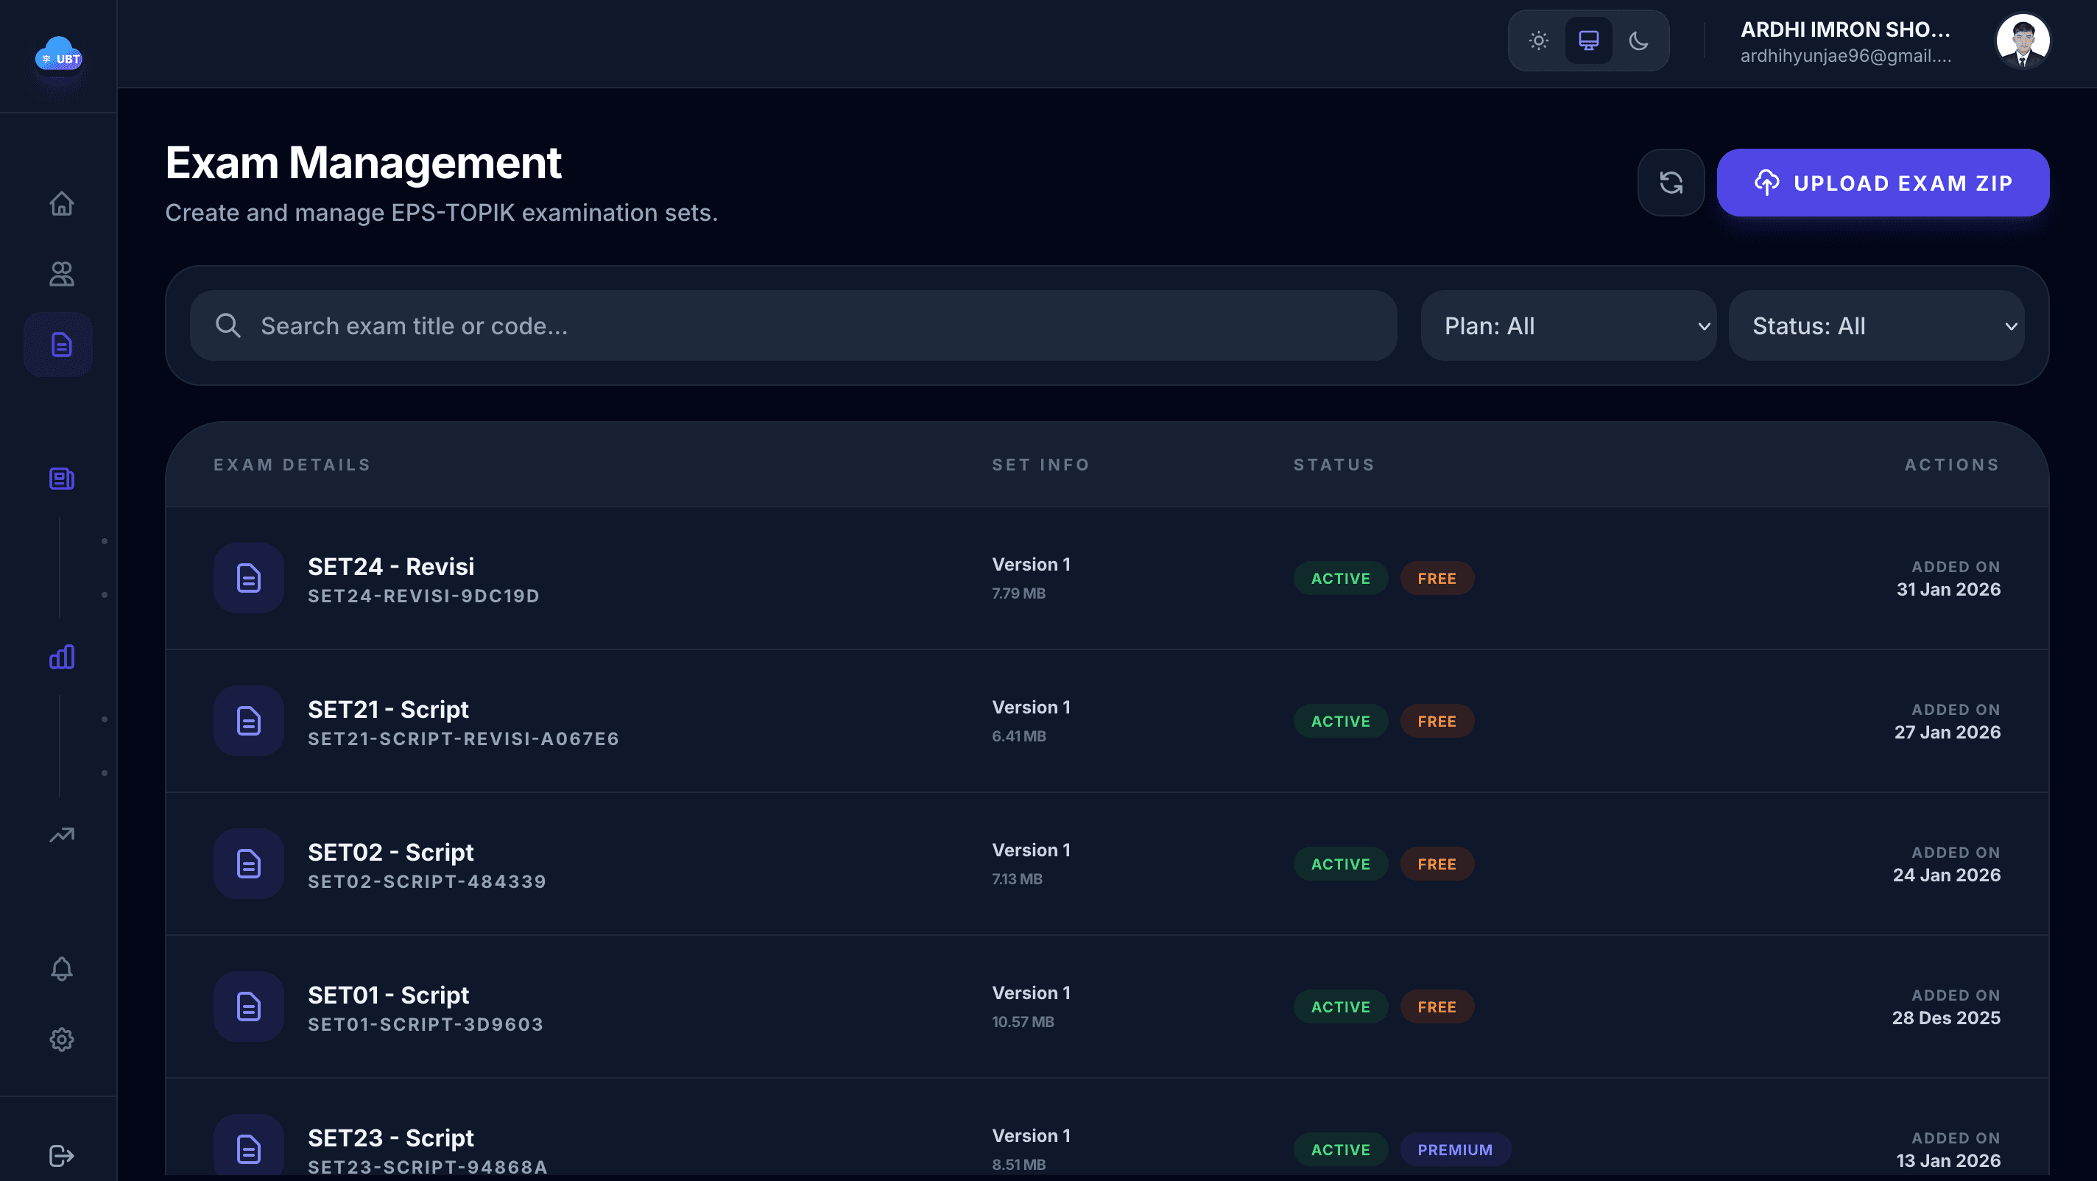Click the logout icon in sidebar
This screenshot has height=1181, width=2097.
pos(61,1156)
